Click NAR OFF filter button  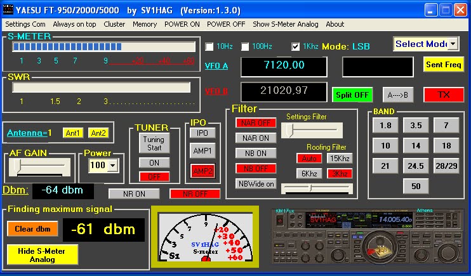tap(256, 123)
